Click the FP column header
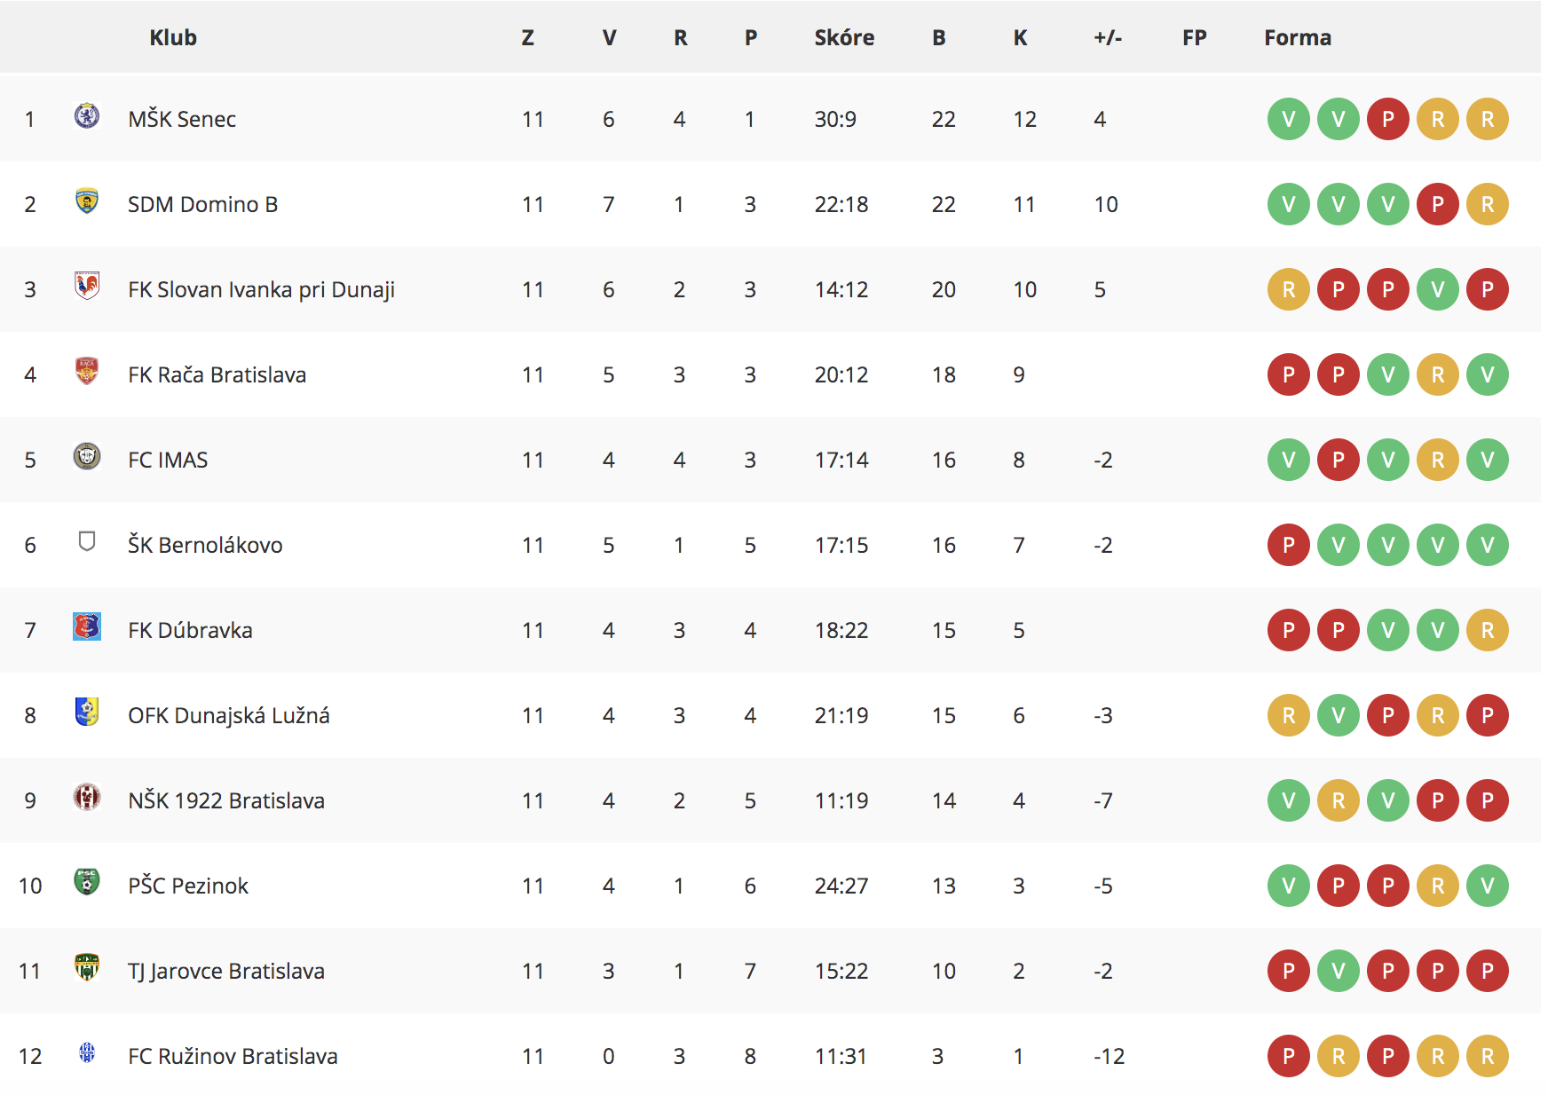 1195,37
